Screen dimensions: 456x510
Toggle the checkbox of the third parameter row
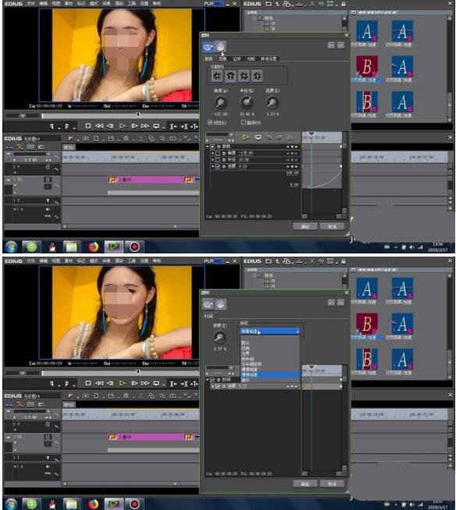(x=218, y=167)
